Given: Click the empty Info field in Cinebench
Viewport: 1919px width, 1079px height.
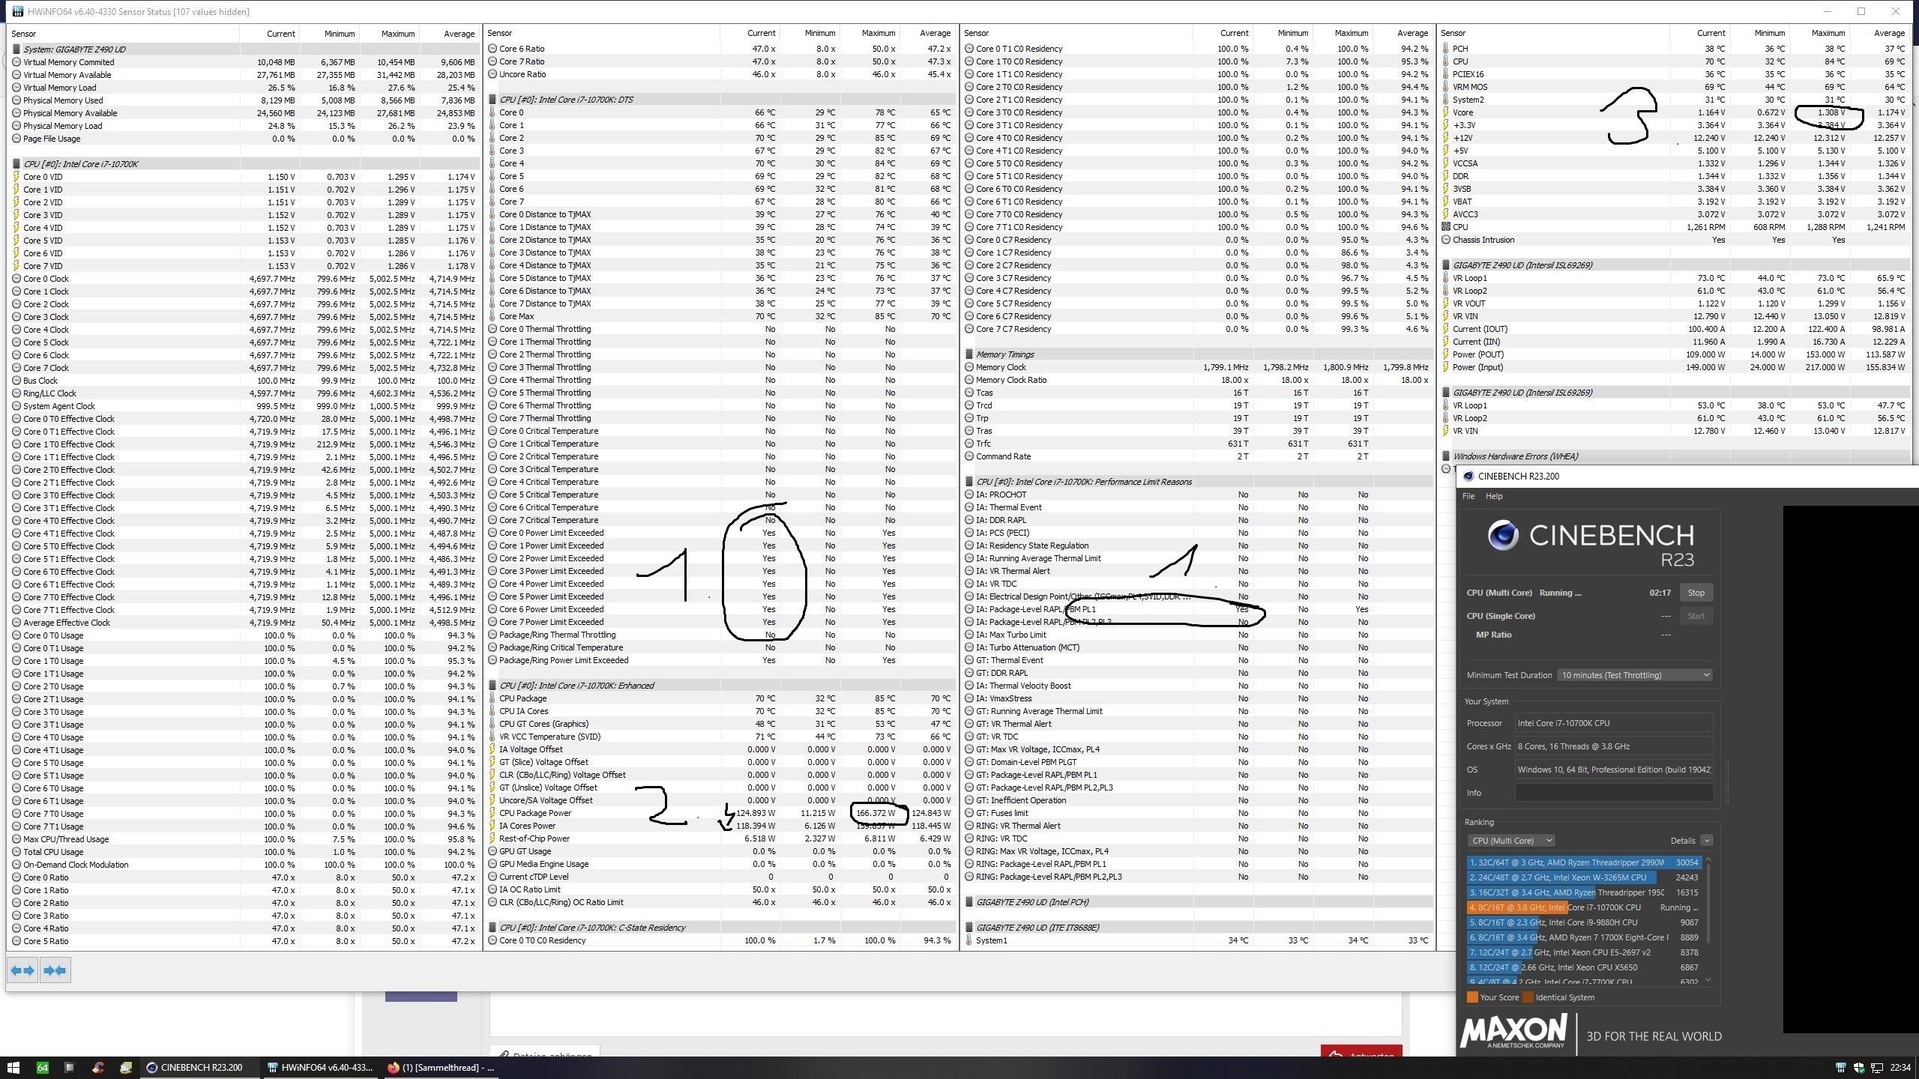Looking at the screenshot, I should coord(1614,793).
